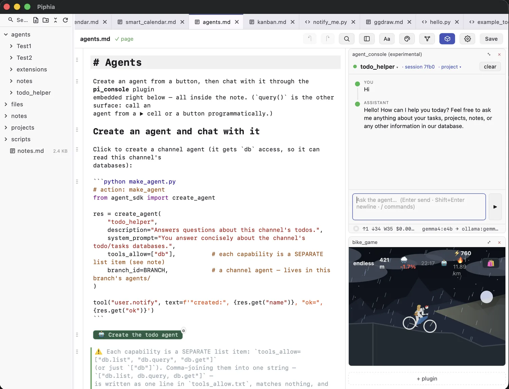Viewport: 509px width, 389px height.
Task: Expand the Test2 folder
Action: pyautogui.click(x=11, y=58)
